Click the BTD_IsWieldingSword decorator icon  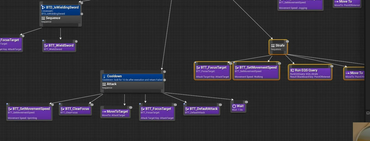coord(43,8)
